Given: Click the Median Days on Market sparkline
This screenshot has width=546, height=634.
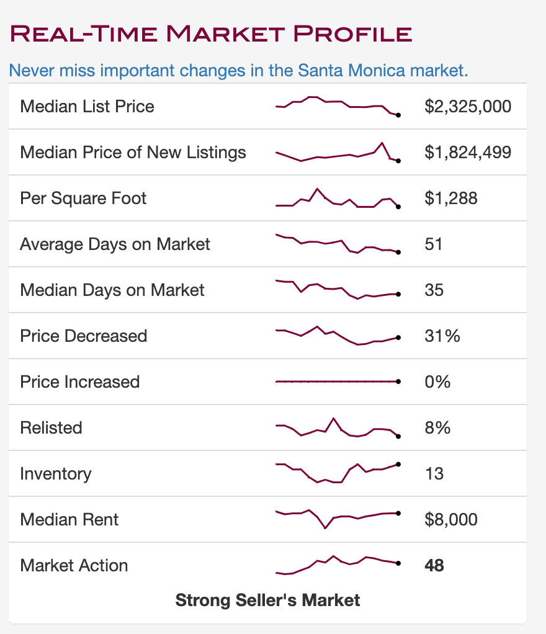Looking at the screenshot, I should click(x=337, y=290).
